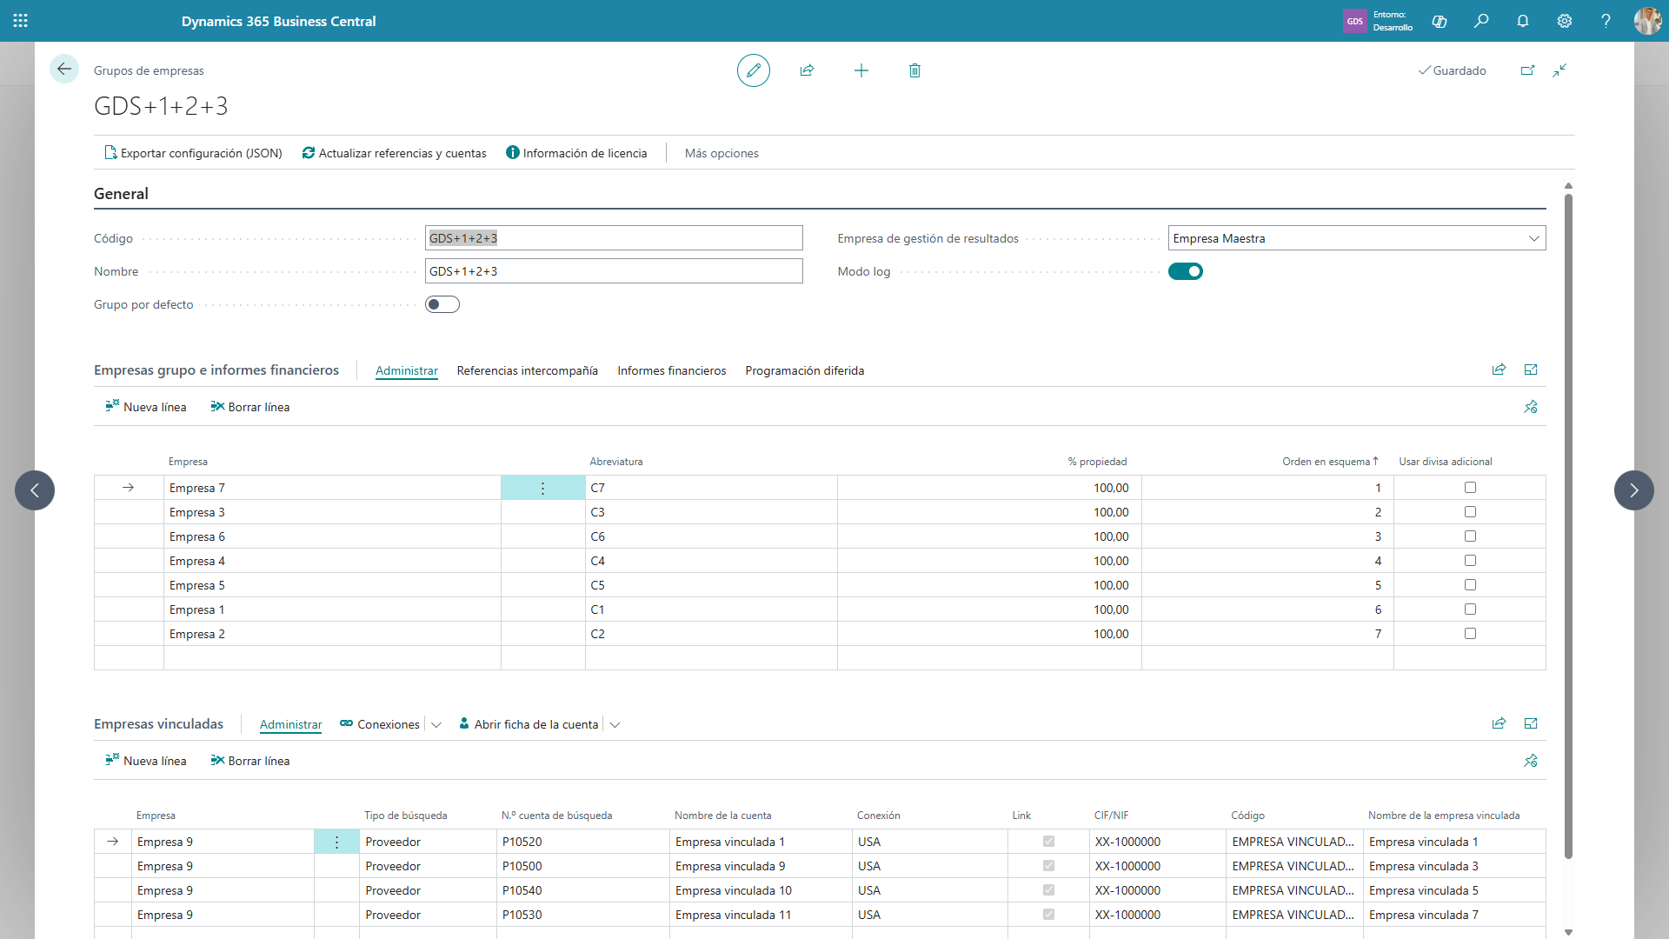Click the Código input field
The width and height of the screenshot is (1669, 939).
tap(614, 238)
